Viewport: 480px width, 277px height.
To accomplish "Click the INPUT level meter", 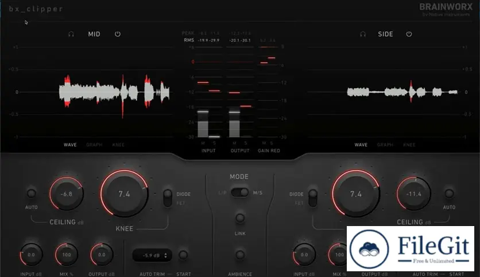I will [208, 92].
